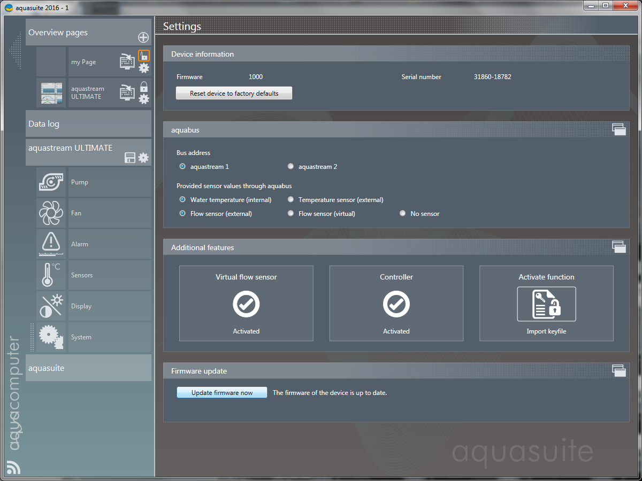Viewport: 642px width, 481px height.
Task: Collapse the aquabus panel with window icon
Action: pyautogui.click(x=619, y=129)
